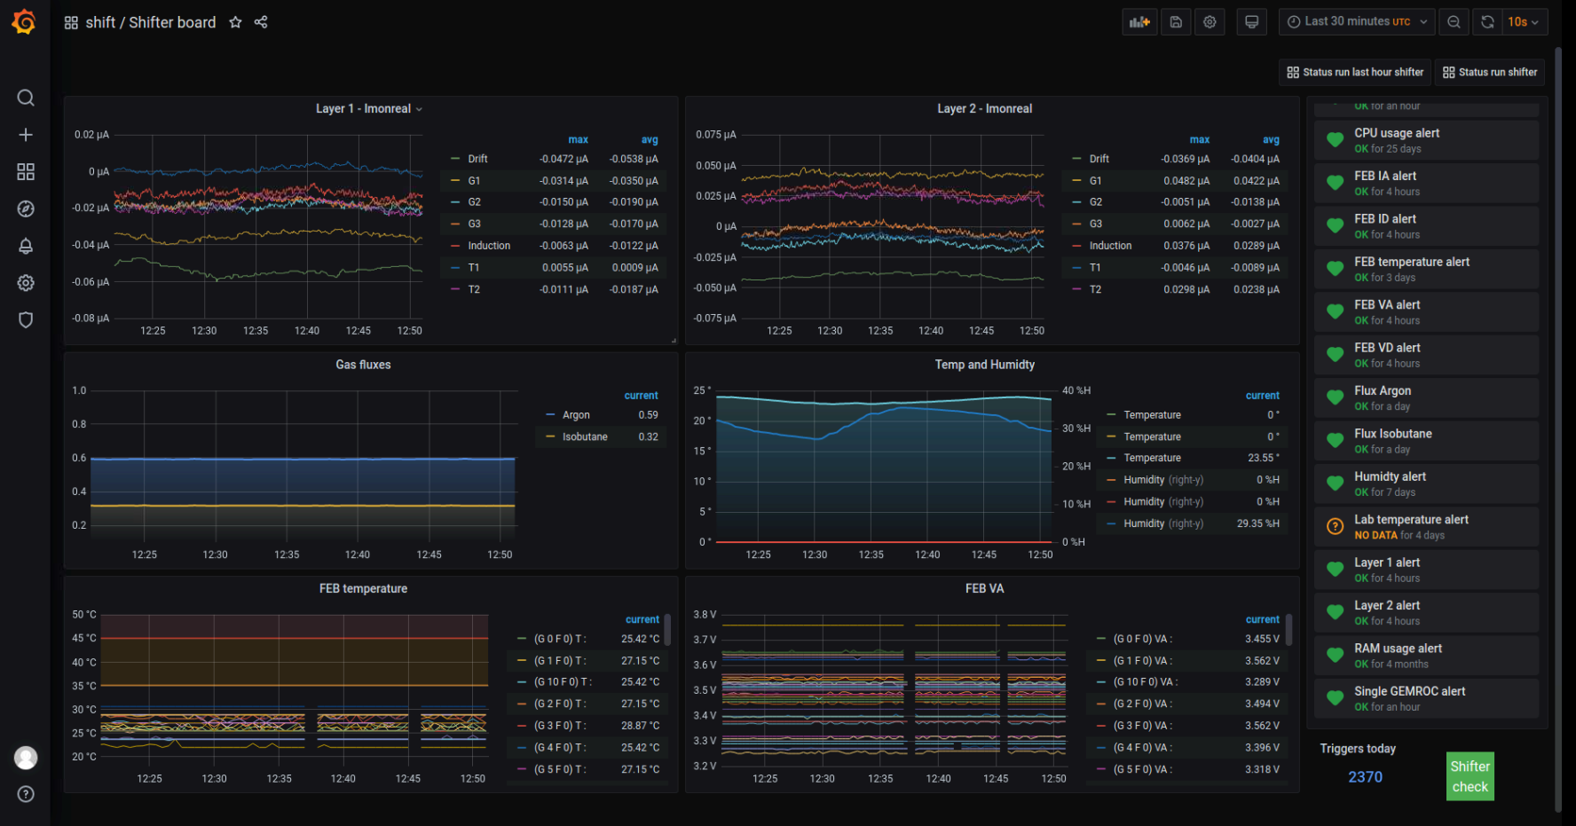
Task: Open the Gas fluxes panel title menu
Action: coord(363,365)
